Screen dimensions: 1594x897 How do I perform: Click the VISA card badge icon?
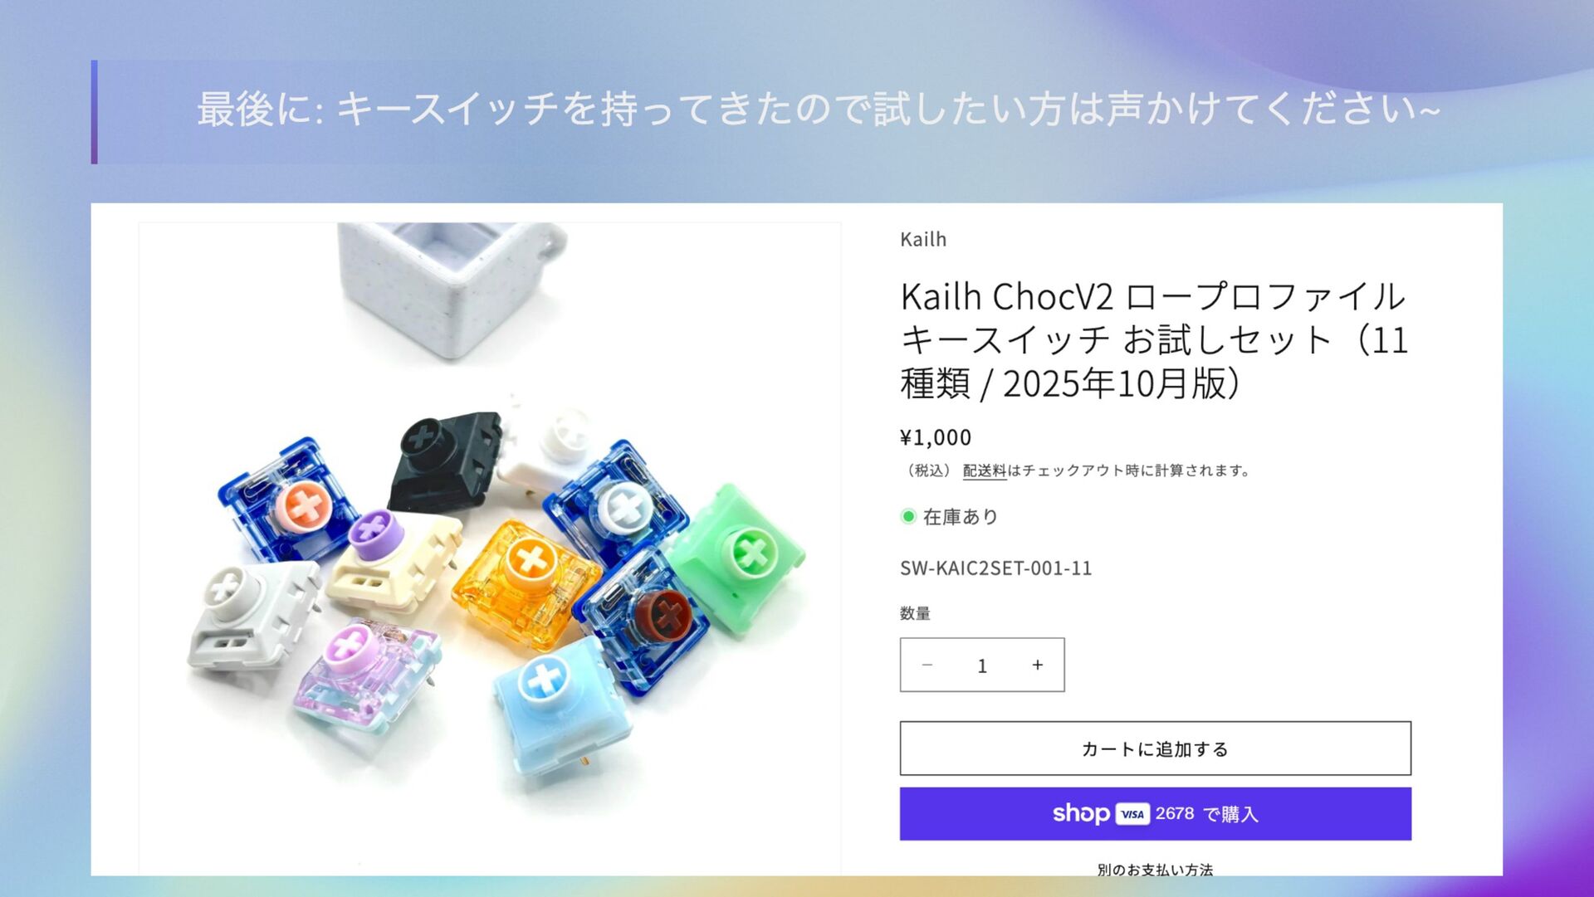click(1132, 814)
